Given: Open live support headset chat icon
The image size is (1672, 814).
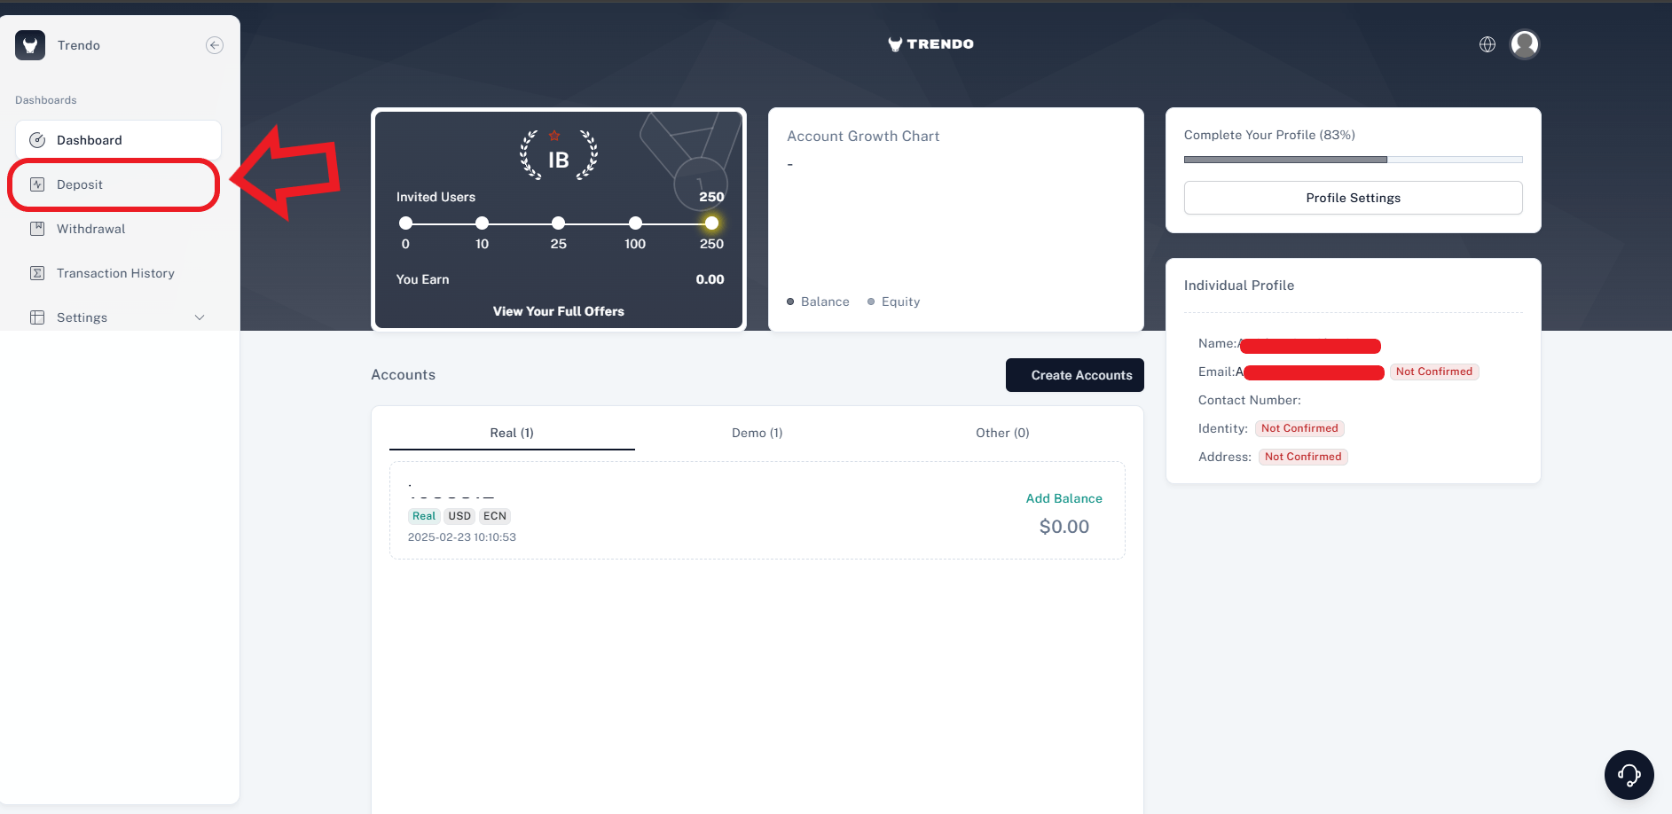Looking at the screenshot, I should pos(1629,775).
